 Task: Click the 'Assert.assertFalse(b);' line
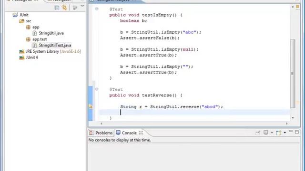coord(150,38)
